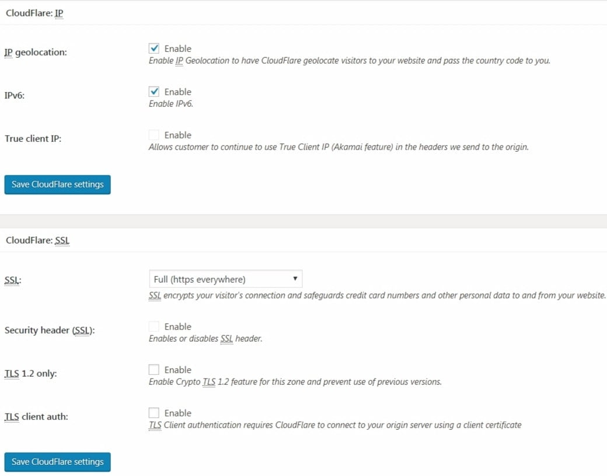Uncheck the IP geolocation Enable checkbox

[x=154, y=48]
